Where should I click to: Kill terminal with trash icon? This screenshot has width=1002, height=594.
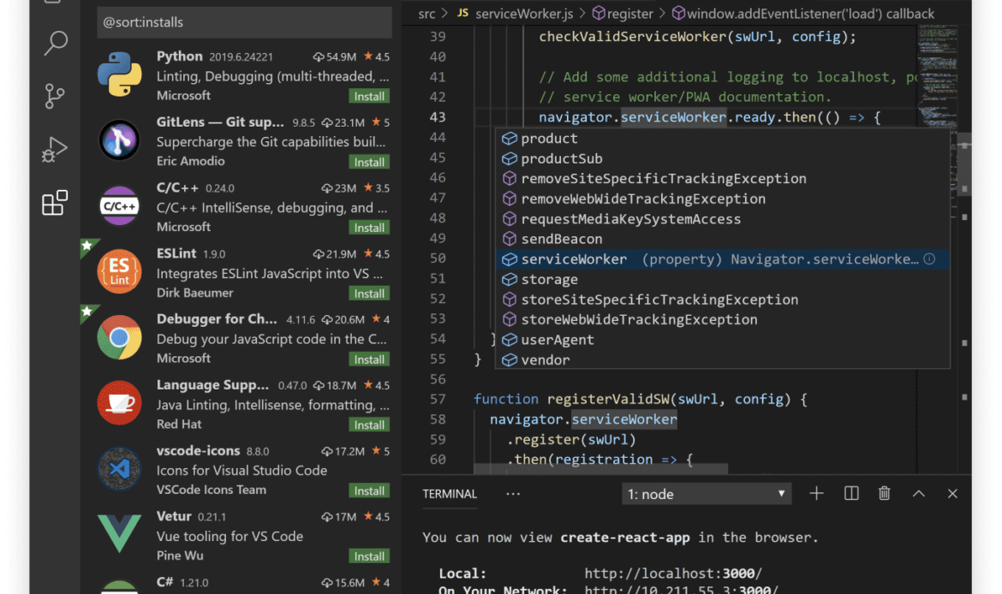tap(885, 494)
